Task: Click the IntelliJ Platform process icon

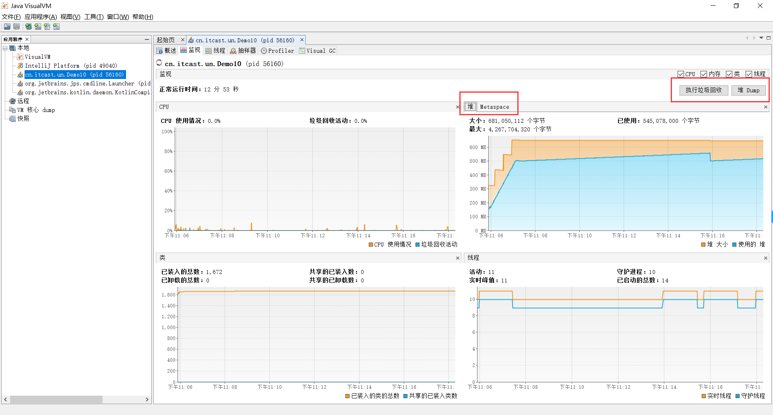Action: [x=20, y=66]
